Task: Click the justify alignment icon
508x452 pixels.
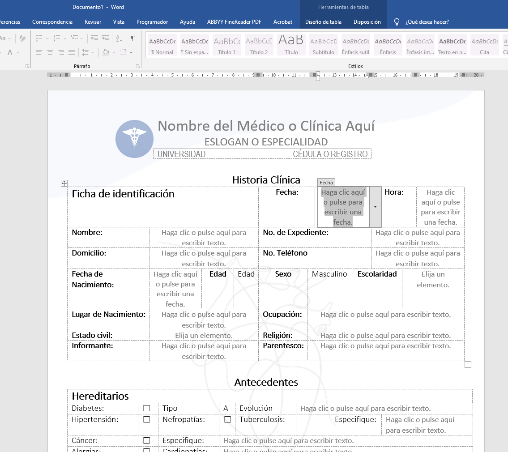Action: click(72, 52)
